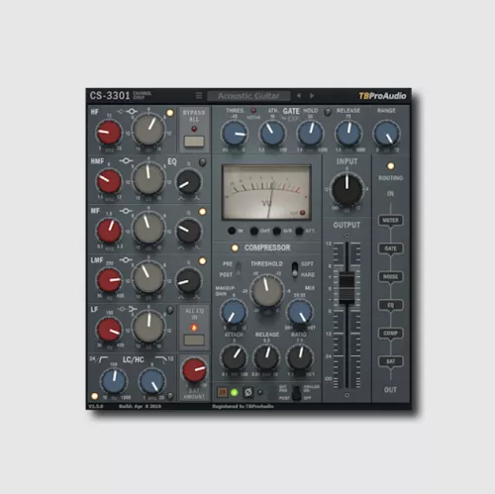The width and height of the screenshot is (495, 494).
Task: Select the fourth meter source button
Action: (299, 231)
